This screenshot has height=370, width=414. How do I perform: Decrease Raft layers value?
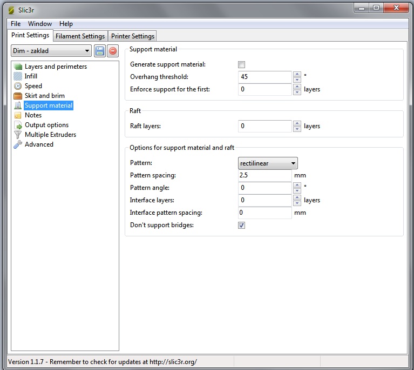tap(297, 129)
